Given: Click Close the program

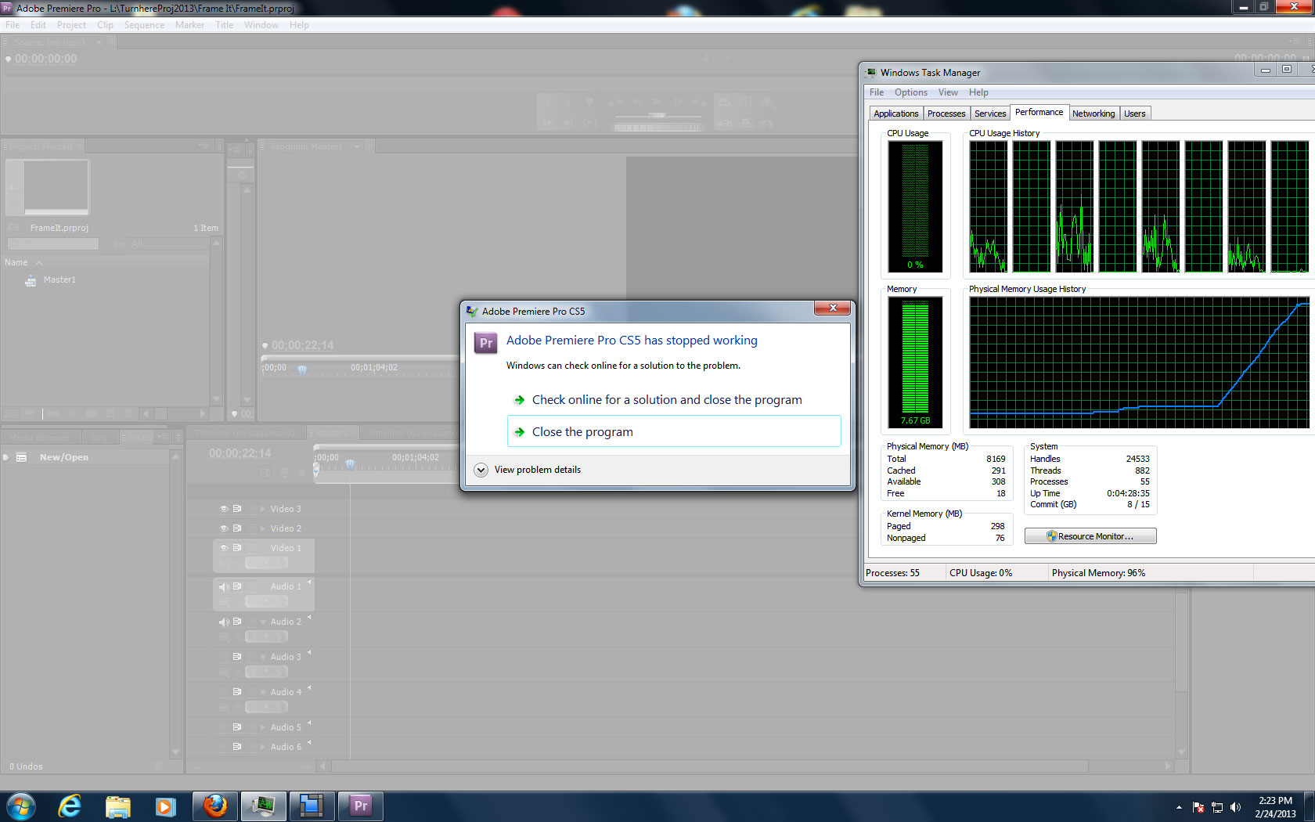Looking at the screenshot, I should click(582, 432).
